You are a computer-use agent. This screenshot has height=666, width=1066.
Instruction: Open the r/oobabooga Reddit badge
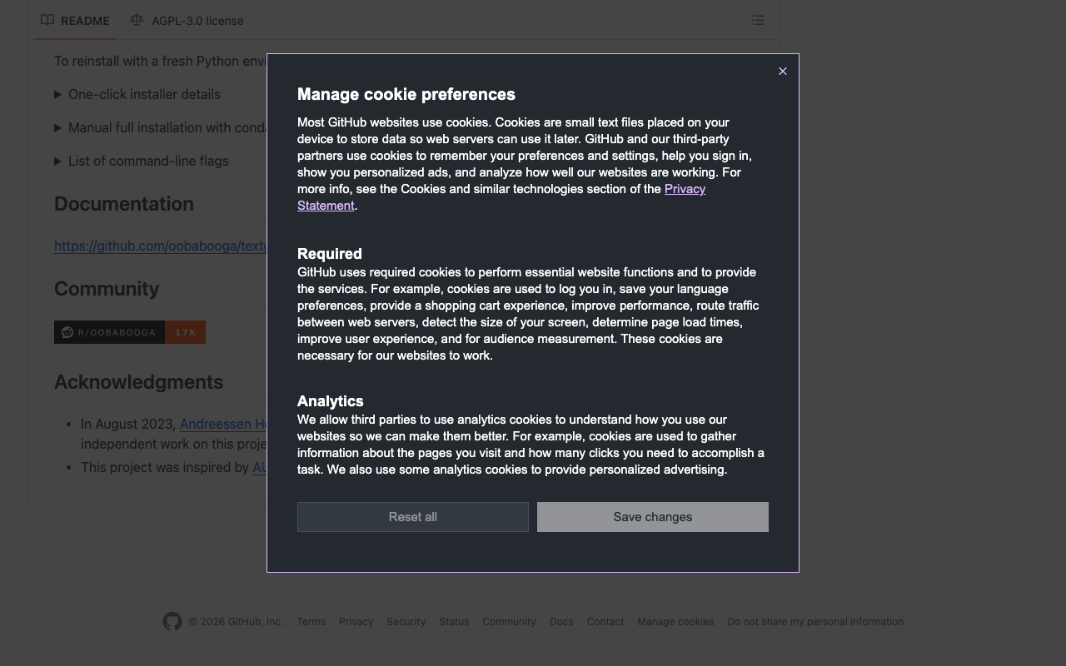click(x=130, y=332)
